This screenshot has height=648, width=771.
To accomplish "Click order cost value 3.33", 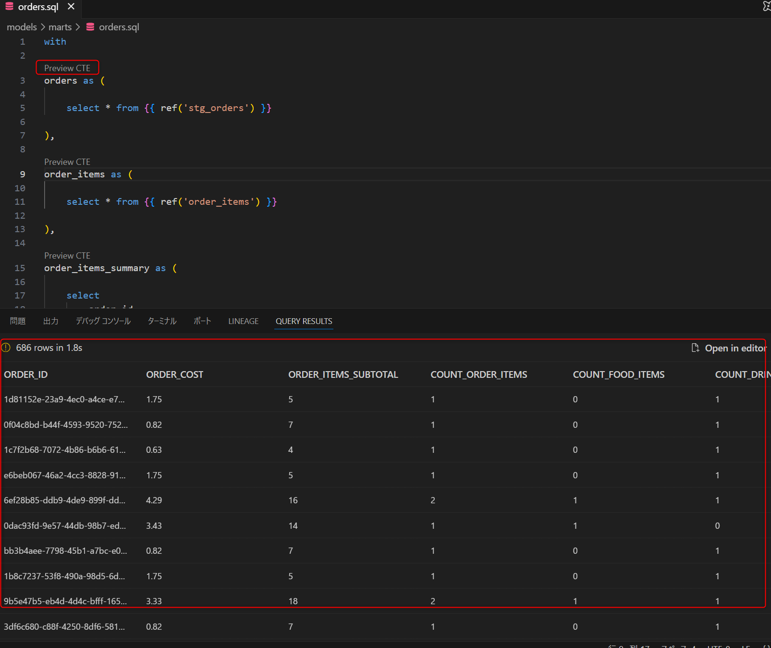I will [154, 601].
